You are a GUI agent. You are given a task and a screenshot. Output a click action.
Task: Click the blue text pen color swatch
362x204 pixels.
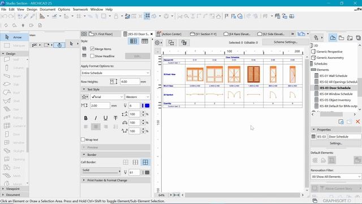[x=147, y=105]
